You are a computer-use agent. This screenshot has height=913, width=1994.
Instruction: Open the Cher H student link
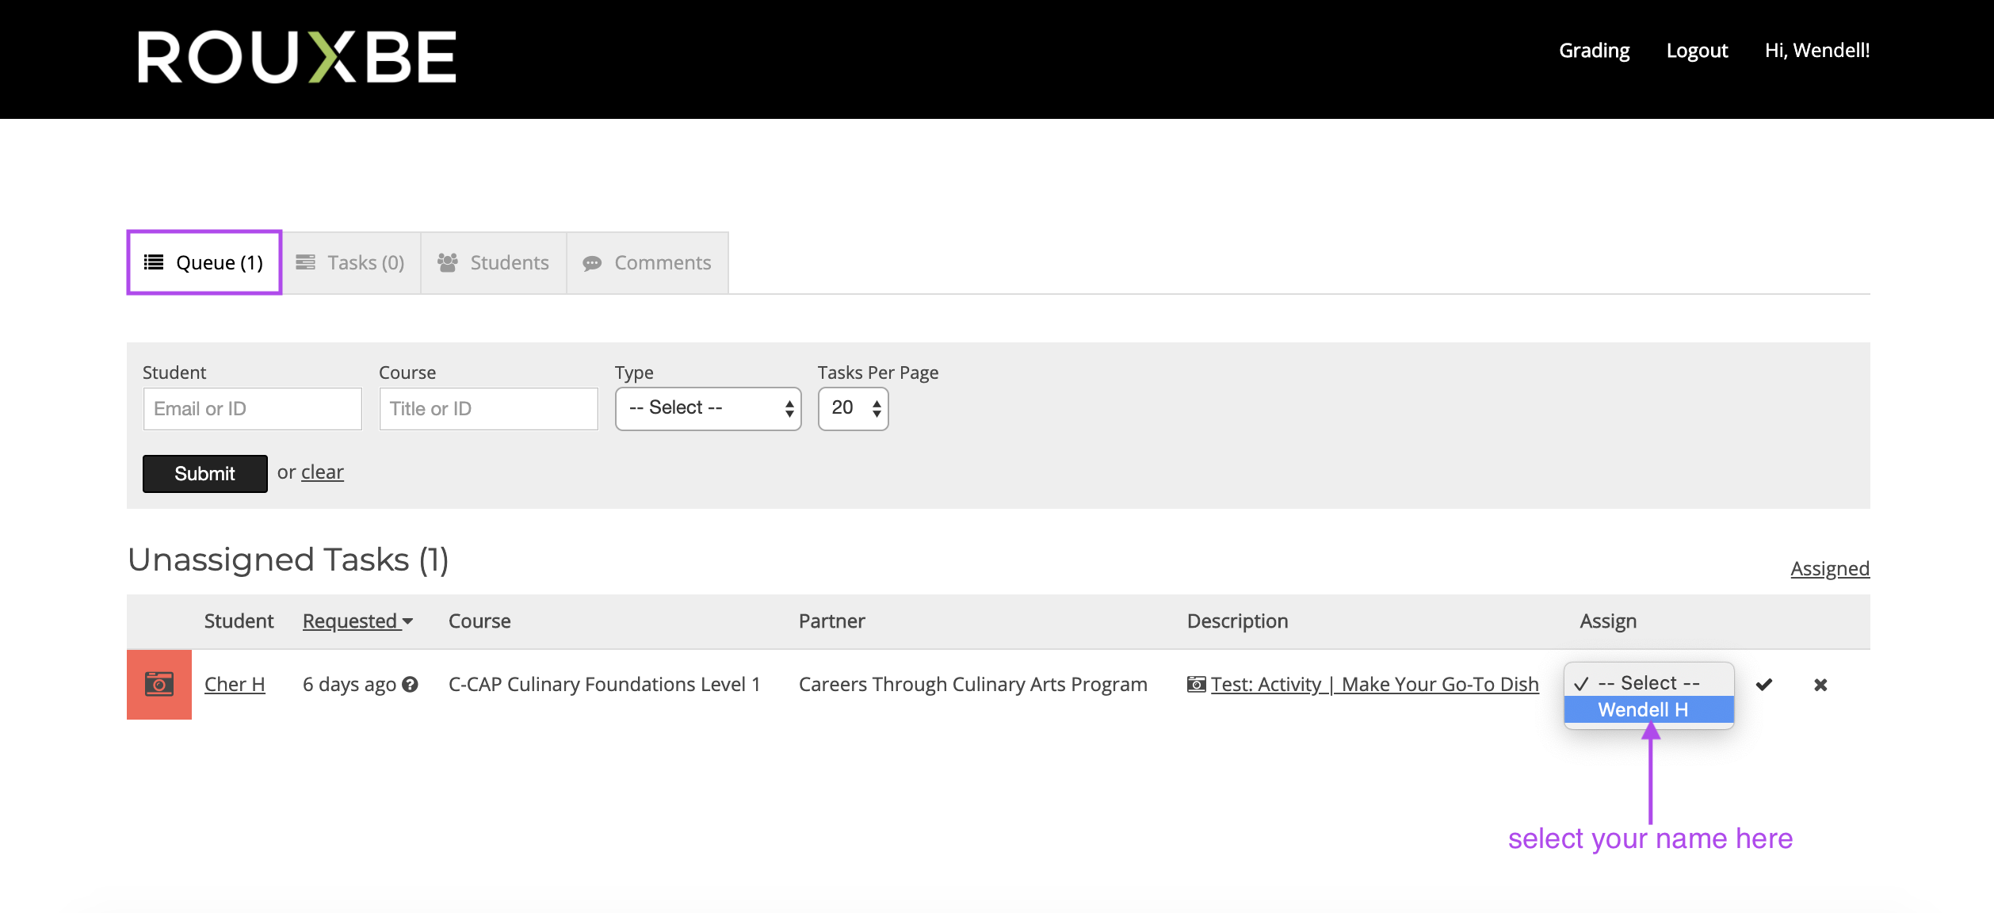(x=235, y=684)
